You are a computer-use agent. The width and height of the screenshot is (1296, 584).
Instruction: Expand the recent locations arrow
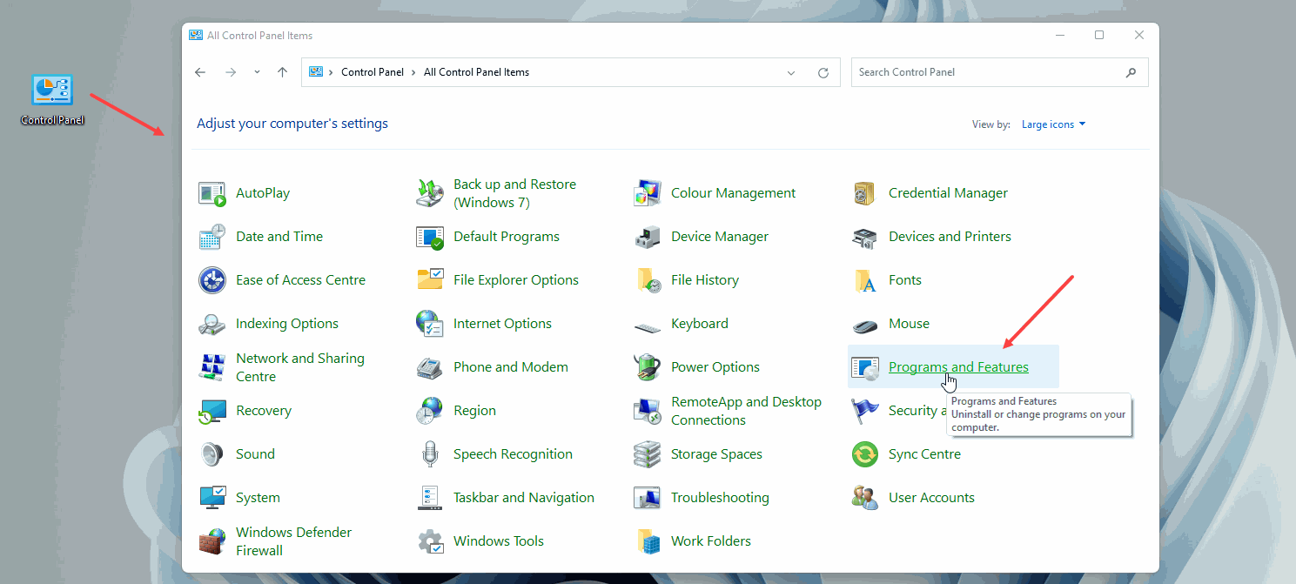257,72
